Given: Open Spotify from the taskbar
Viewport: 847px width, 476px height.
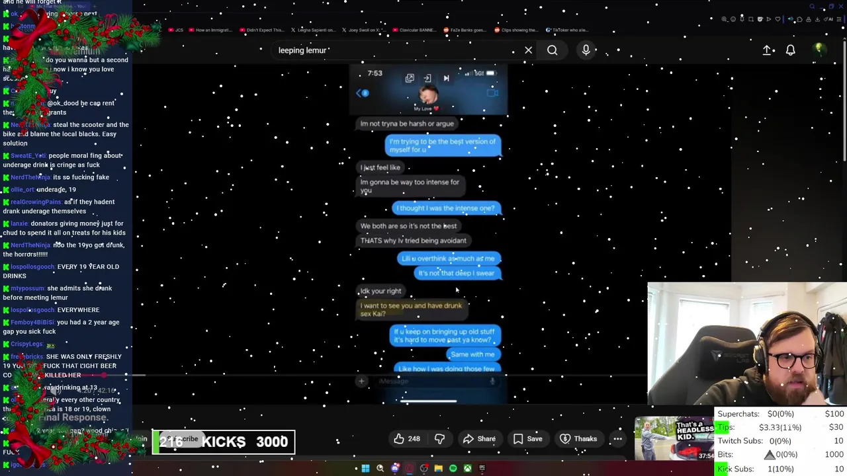Looking at the screenshot, I should pyautogui.click(x=453, y=468).
